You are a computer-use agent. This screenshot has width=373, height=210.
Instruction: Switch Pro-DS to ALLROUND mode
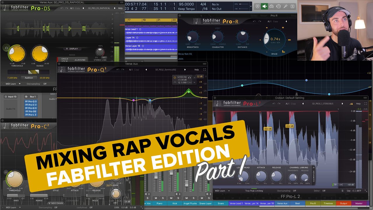[x=80, y=60]
